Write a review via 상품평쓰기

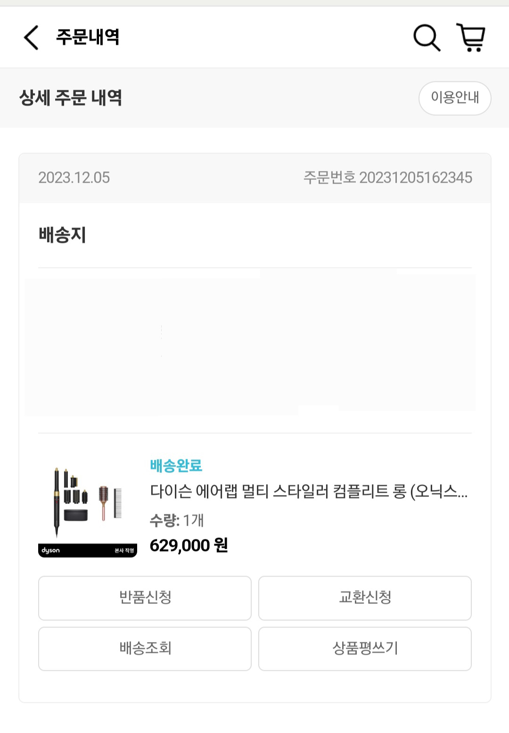coord(365,649)
